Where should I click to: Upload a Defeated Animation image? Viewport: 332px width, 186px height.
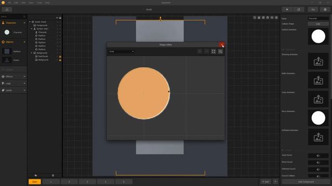(x=318, y=137)
